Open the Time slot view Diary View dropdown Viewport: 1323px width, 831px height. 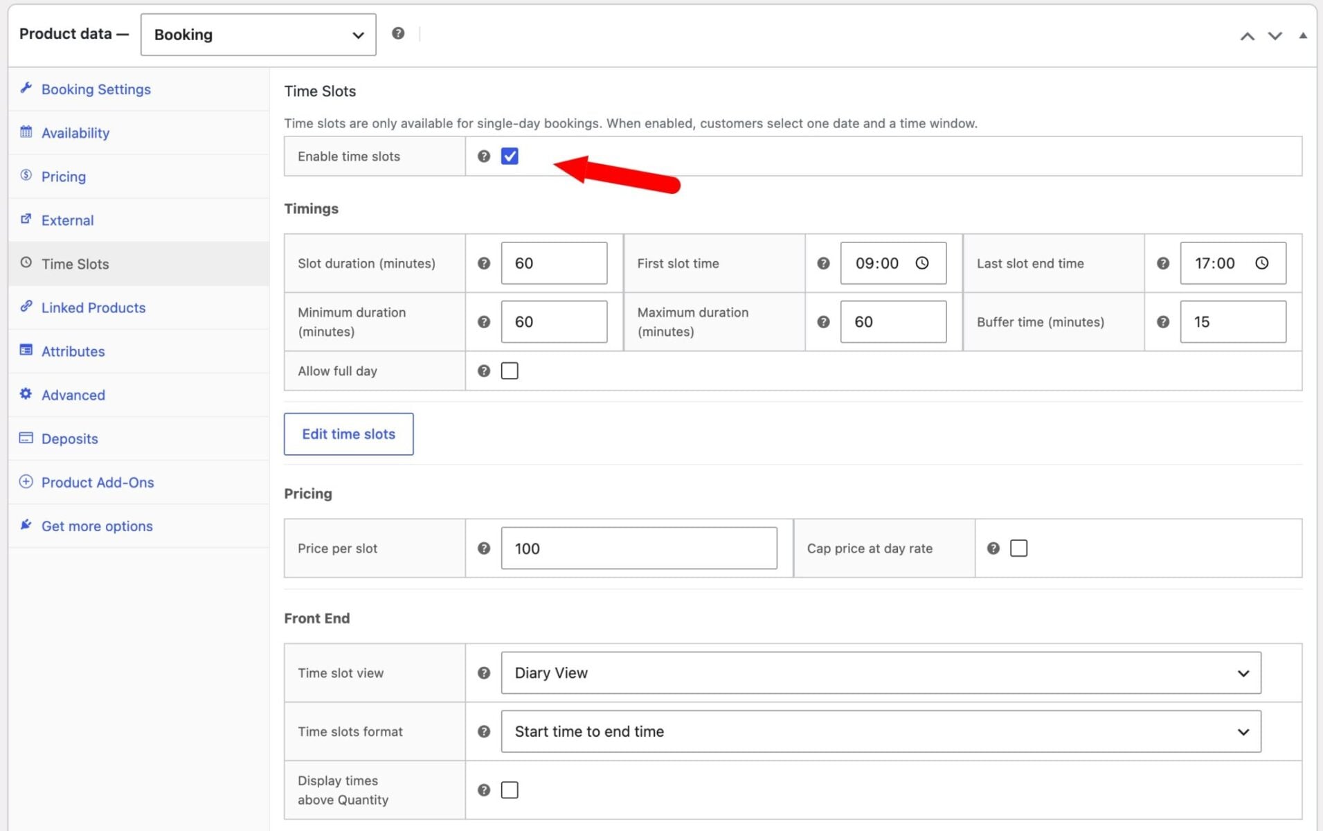[x=881, y=673]
